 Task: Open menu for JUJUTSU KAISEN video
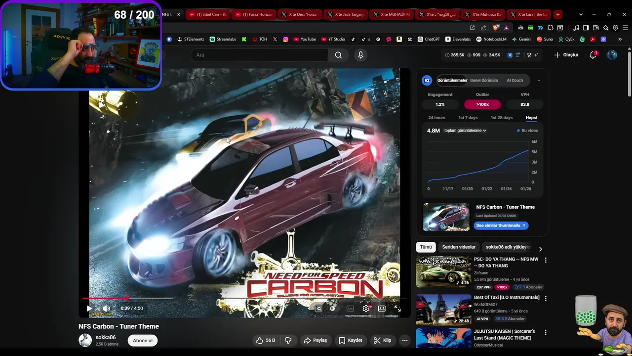(546, 332)
